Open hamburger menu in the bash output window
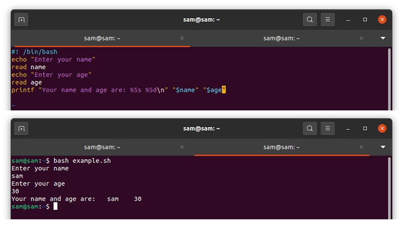 point(328,129)
